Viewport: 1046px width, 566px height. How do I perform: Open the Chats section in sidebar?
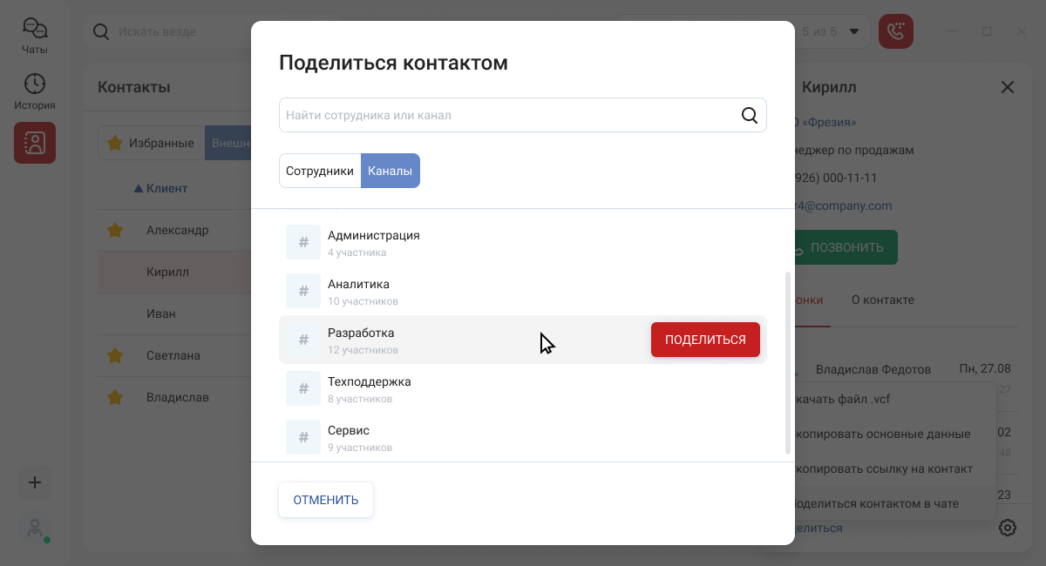35,36
